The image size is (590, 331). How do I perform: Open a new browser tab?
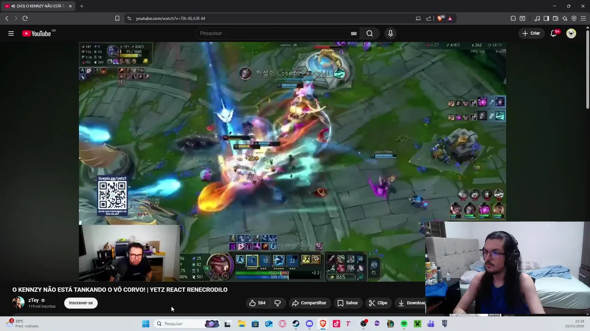click(82, 6)
